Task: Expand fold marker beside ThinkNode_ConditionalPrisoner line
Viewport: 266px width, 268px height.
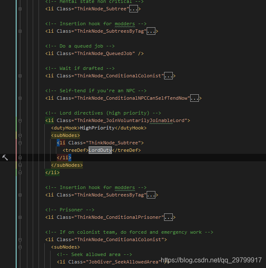Action: pos(20,218)
